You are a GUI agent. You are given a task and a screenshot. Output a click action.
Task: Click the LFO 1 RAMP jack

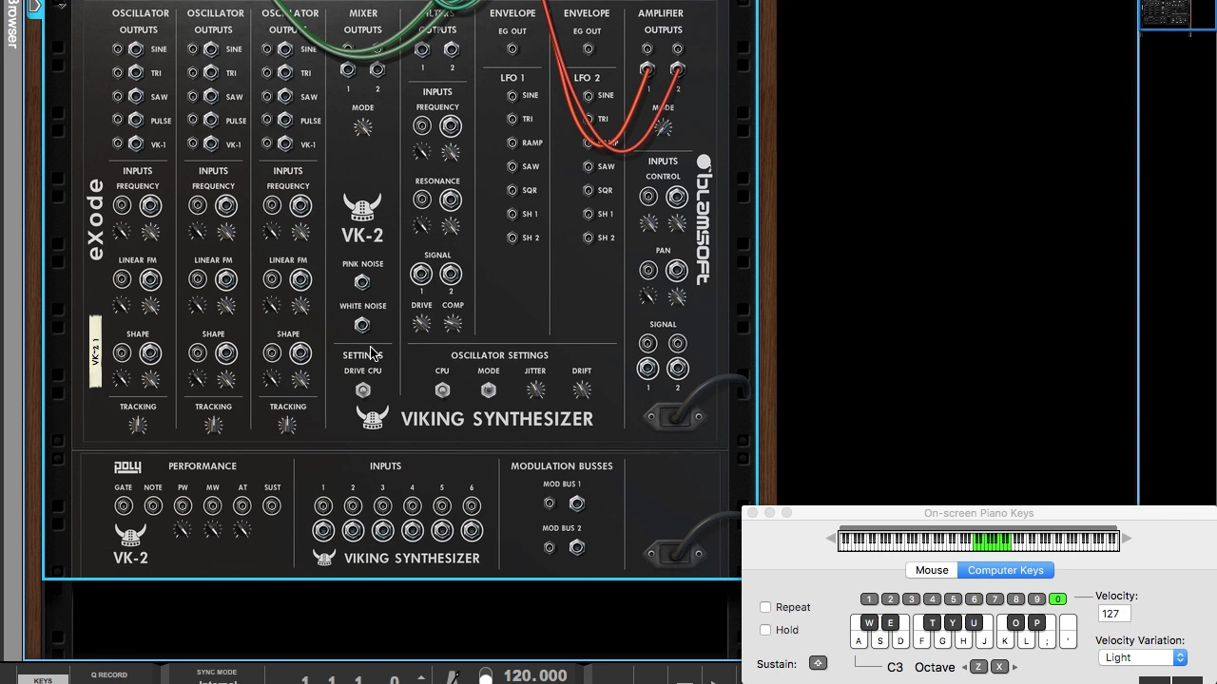point(512,143)
